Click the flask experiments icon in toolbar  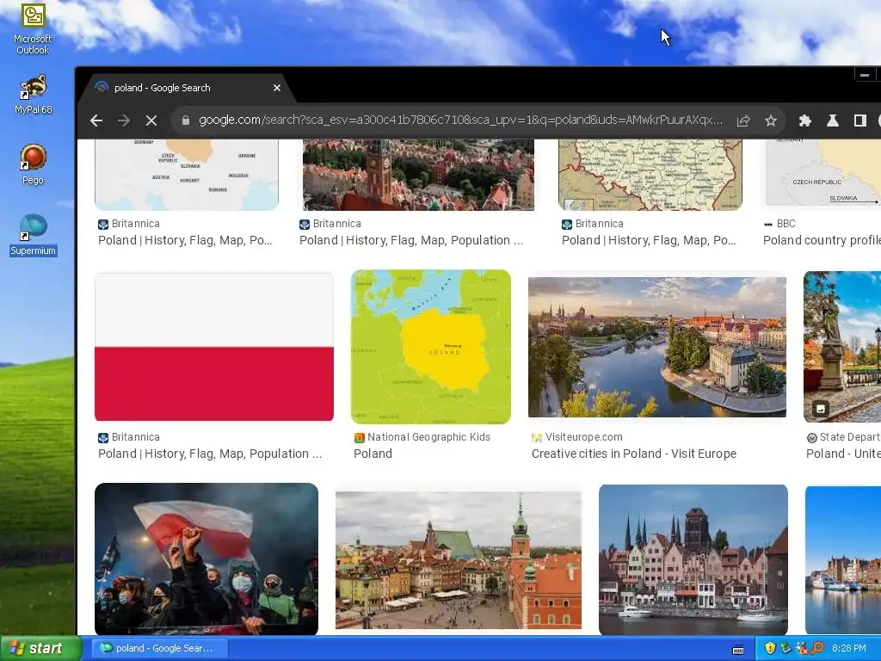click(x=833, y=120)
